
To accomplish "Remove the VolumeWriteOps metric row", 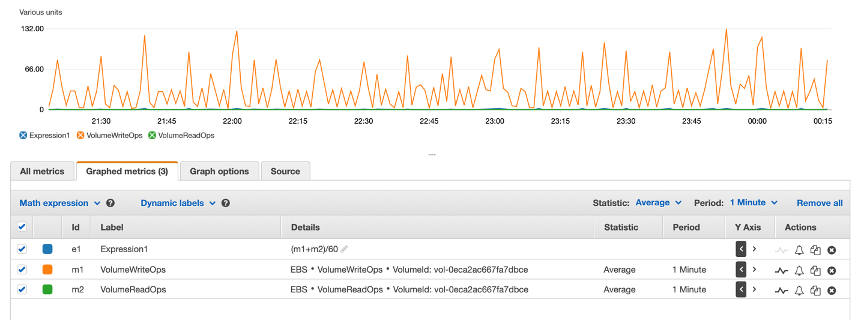I will [x=832, y=270].
